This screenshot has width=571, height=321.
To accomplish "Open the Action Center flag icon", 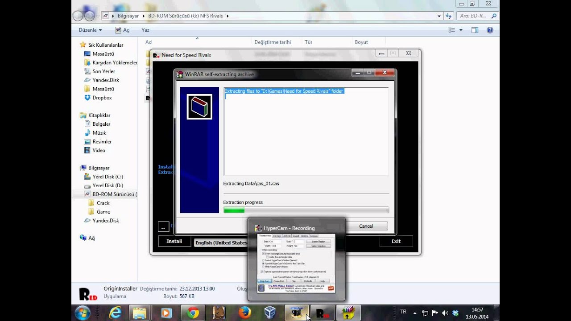I will (x=435, y=313).
